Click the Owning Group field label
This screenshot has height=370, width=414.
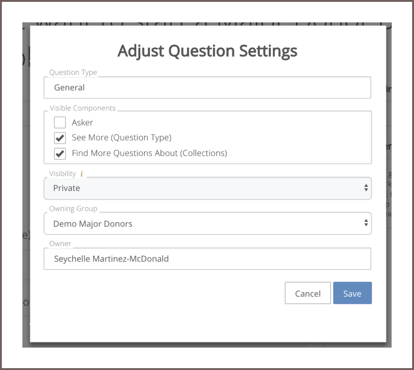click(x=73, y=208)
